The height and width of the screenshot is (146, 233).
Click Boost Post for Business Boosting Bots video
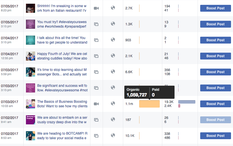(216, 104)
